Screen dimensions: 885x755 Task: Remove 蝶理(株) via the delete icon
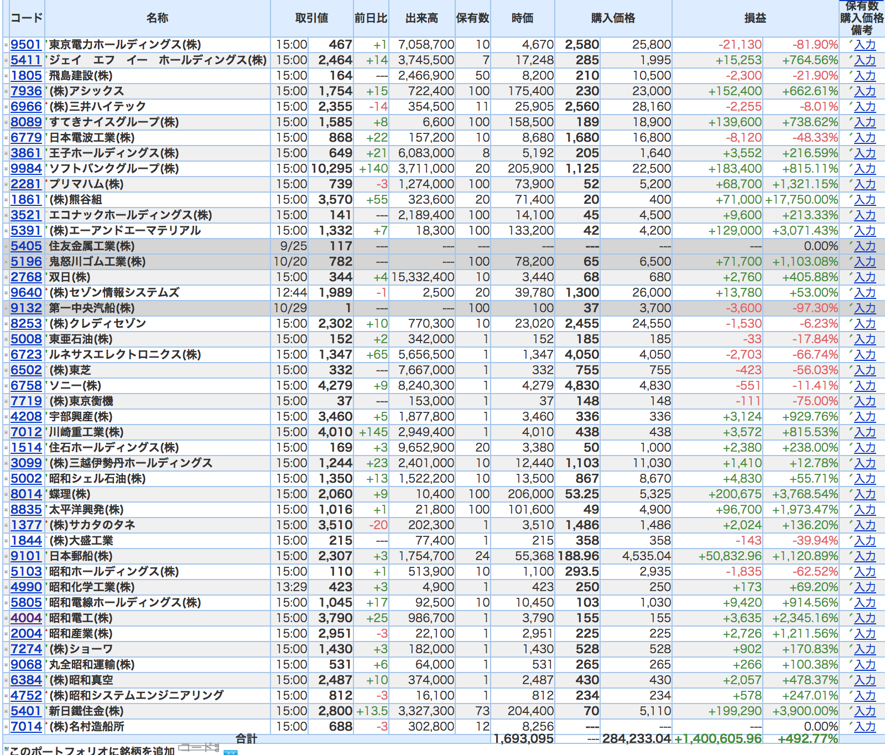point(6,494)
